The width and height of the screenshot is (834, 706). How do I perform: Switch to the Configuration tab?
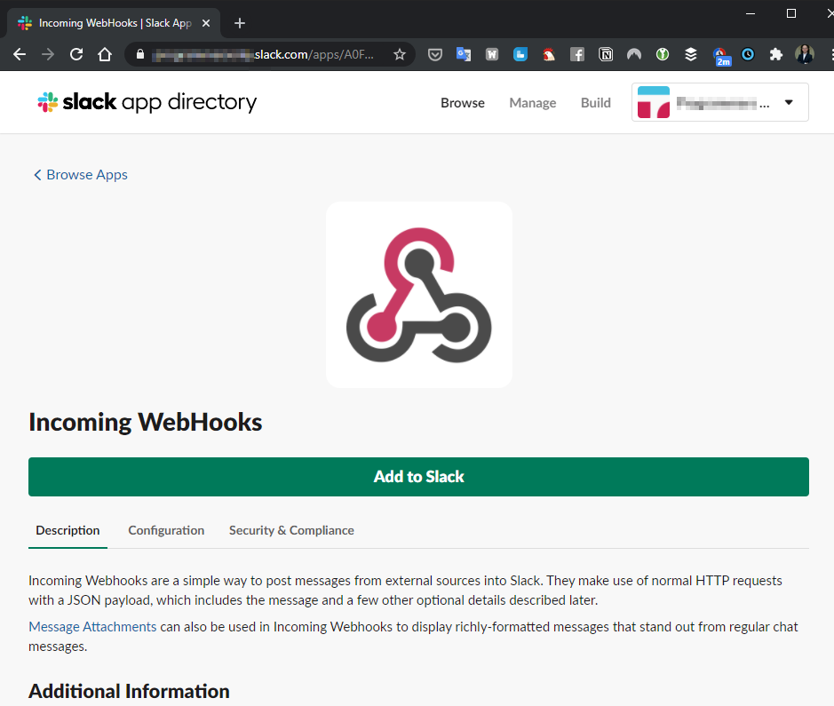[x=166, y=530]
